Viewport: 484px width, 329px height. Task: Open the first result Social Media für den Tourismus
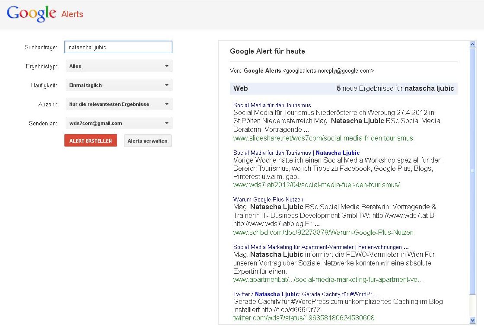coord(272,105)
